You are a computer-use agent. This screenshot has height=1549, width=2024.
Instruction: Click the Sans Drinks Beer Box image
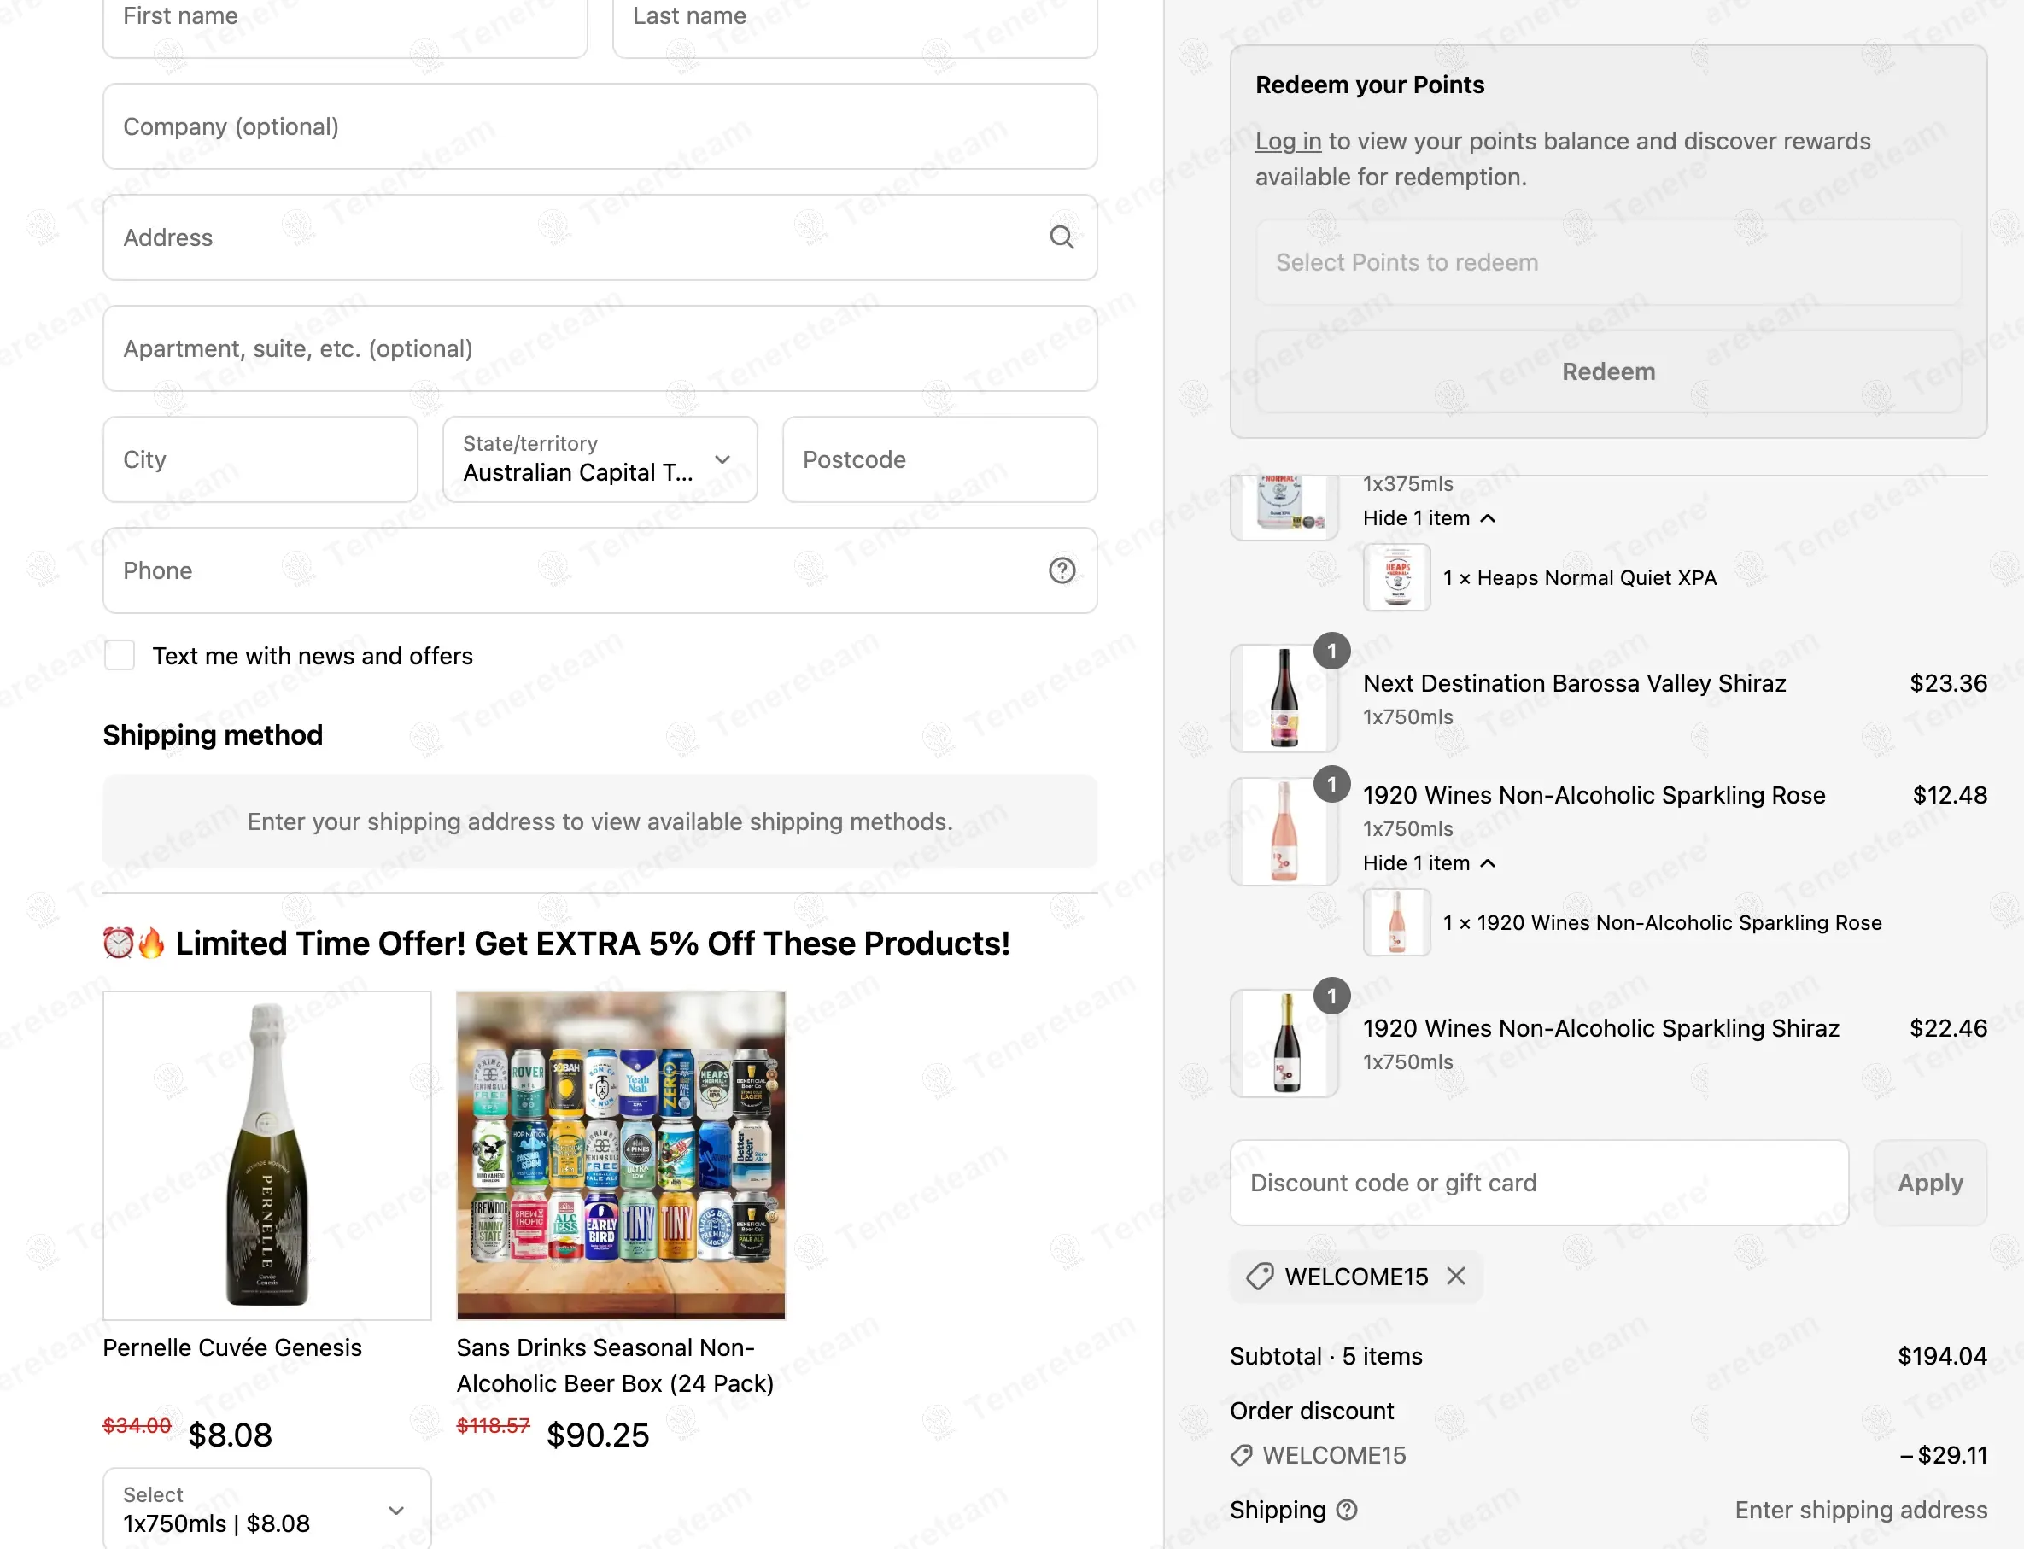(621, 1155)
